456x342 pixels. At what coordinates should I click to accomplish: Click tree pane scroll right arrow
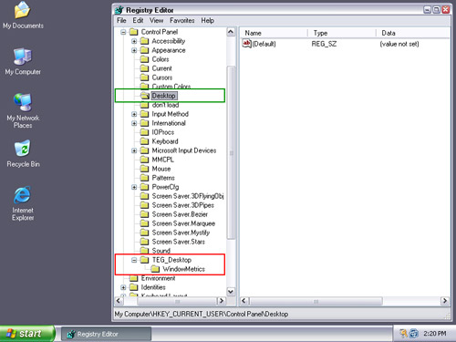[x=222, y=301]
